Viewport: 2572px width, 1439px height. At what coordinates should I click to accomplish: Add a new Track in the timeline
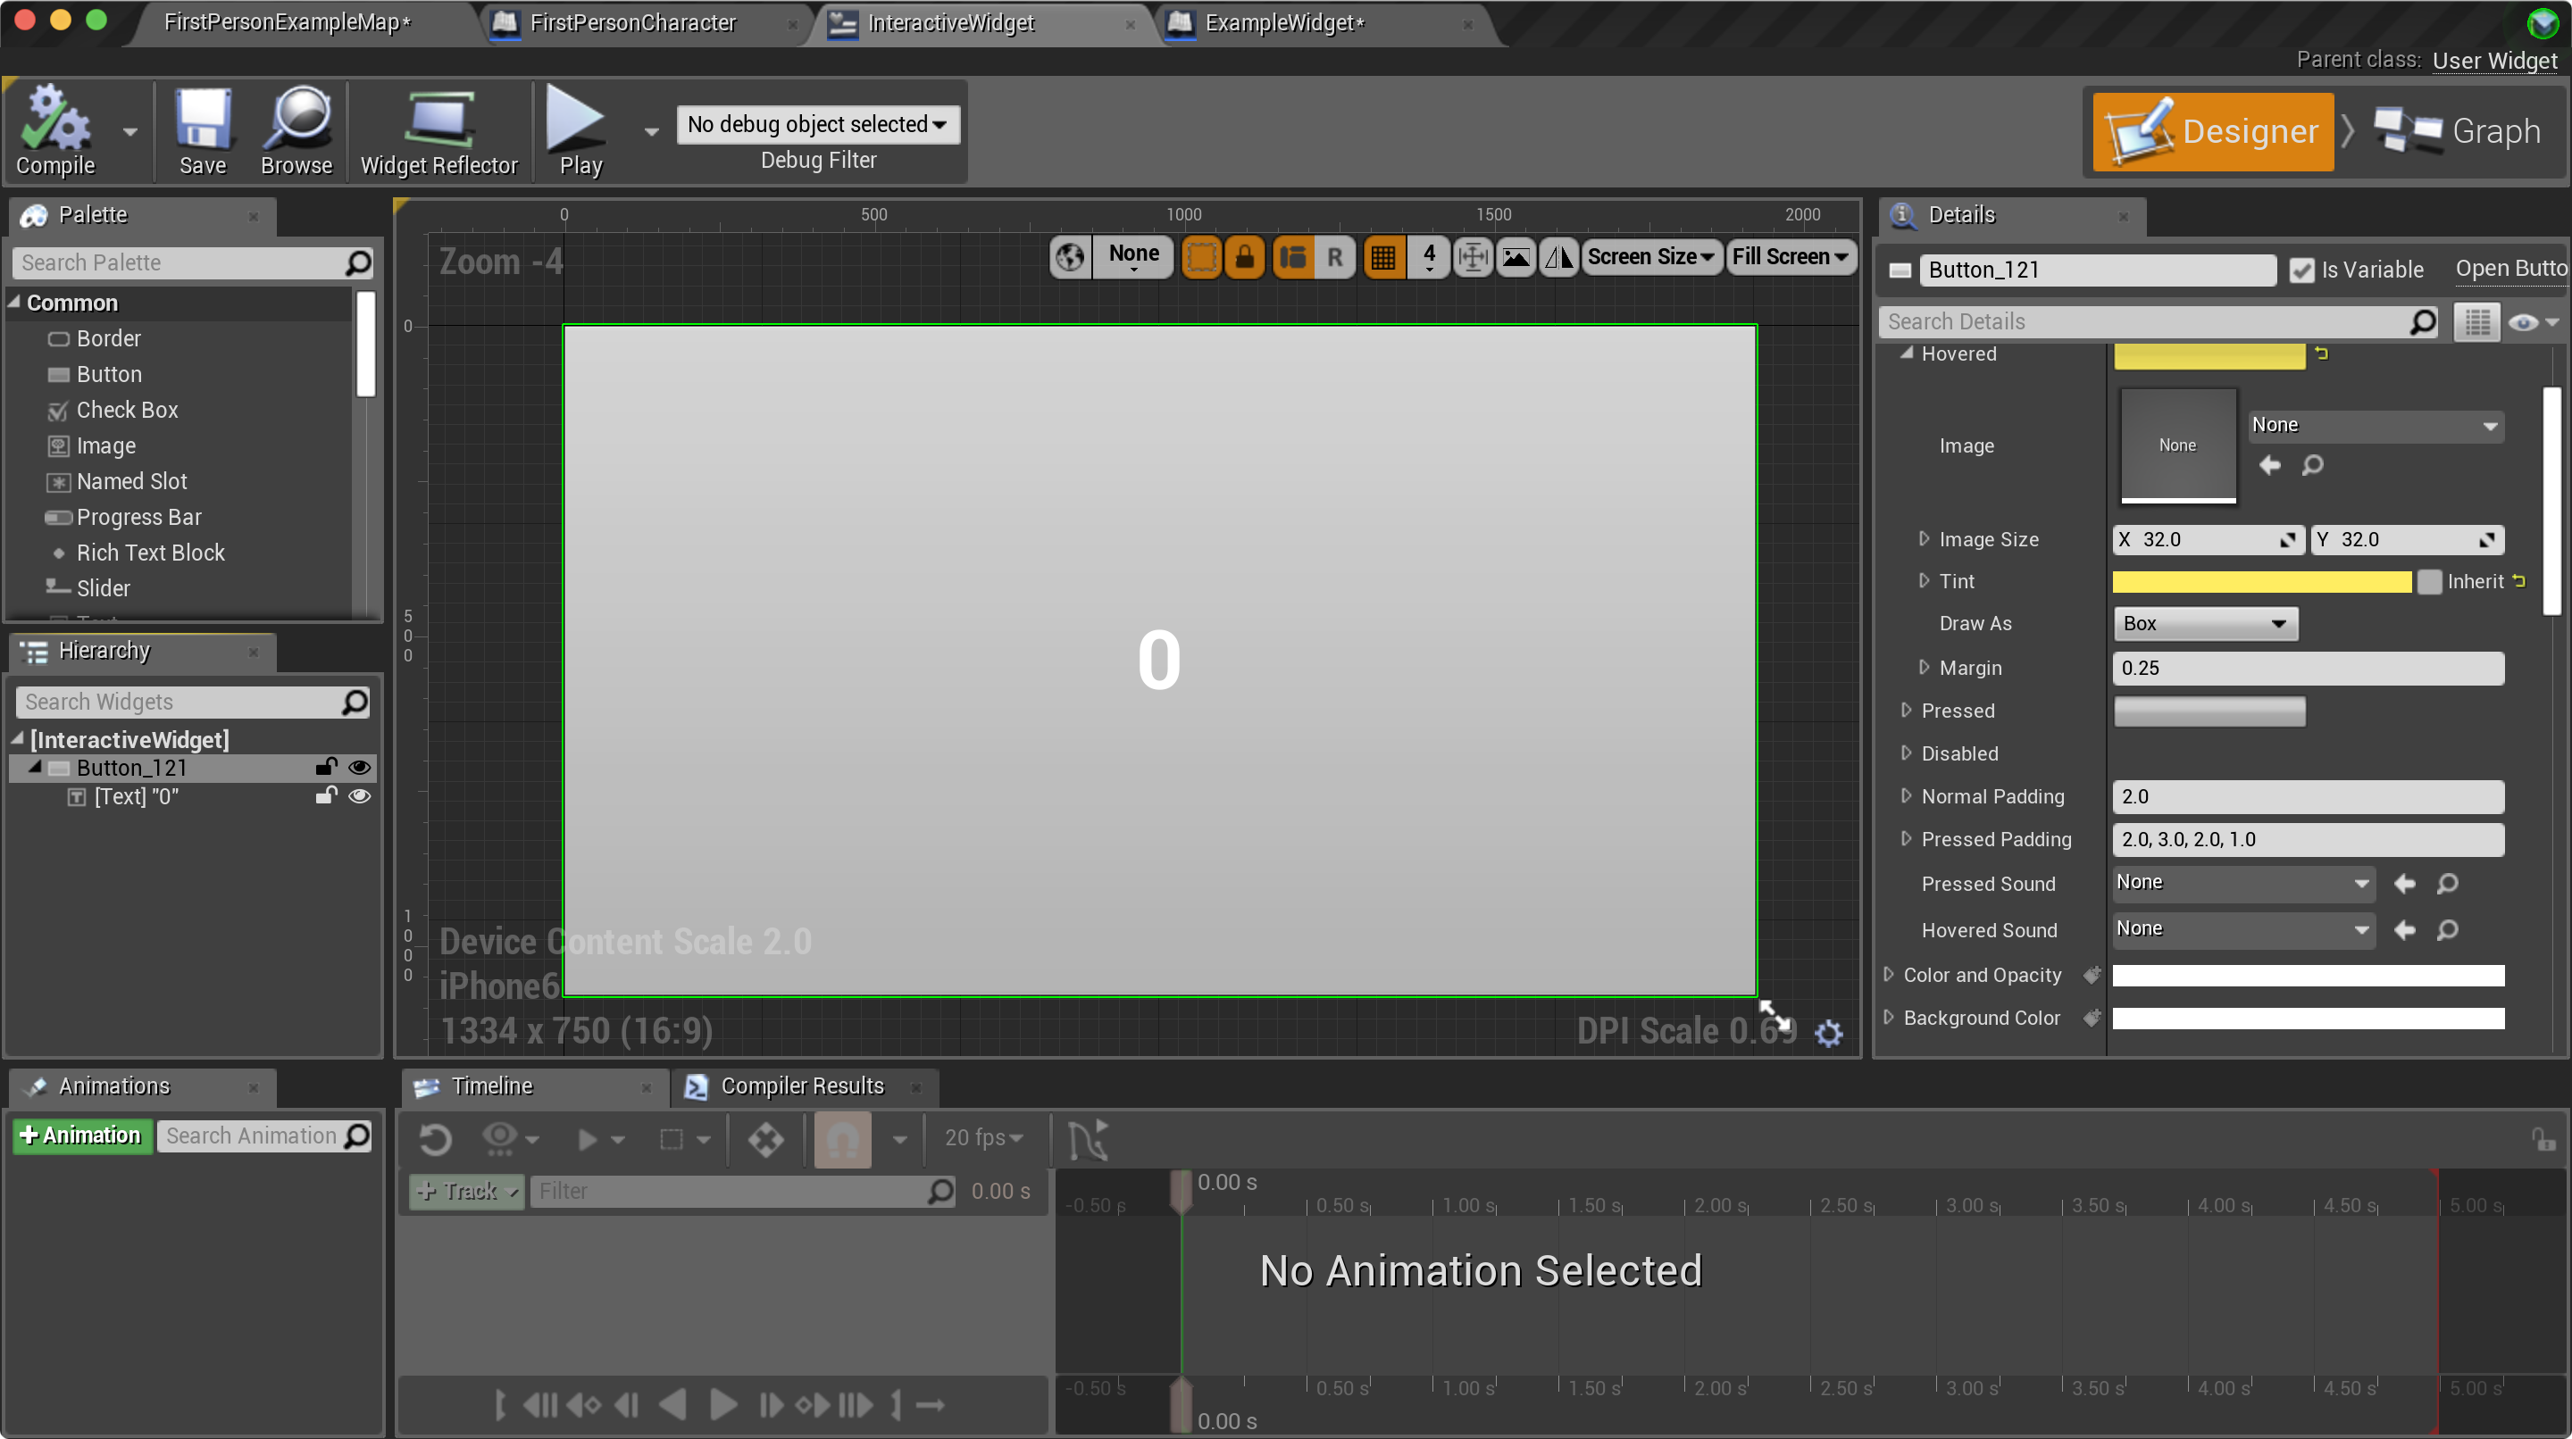[465, 1191]
